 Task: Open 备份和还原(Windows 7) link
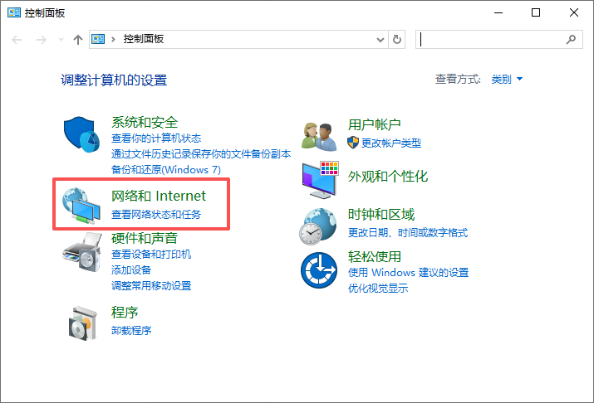point(166,169)
